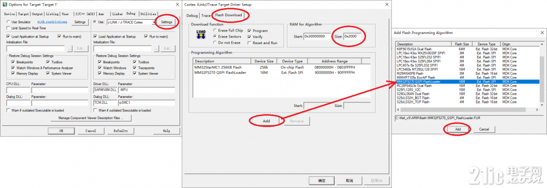Select the Flash Download tab
This screenshot has height=188, width=547.
228,15
